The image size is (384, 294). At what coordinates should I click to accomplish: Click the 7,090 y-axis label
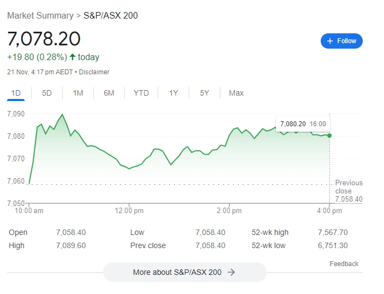click(x=16, y=114)
